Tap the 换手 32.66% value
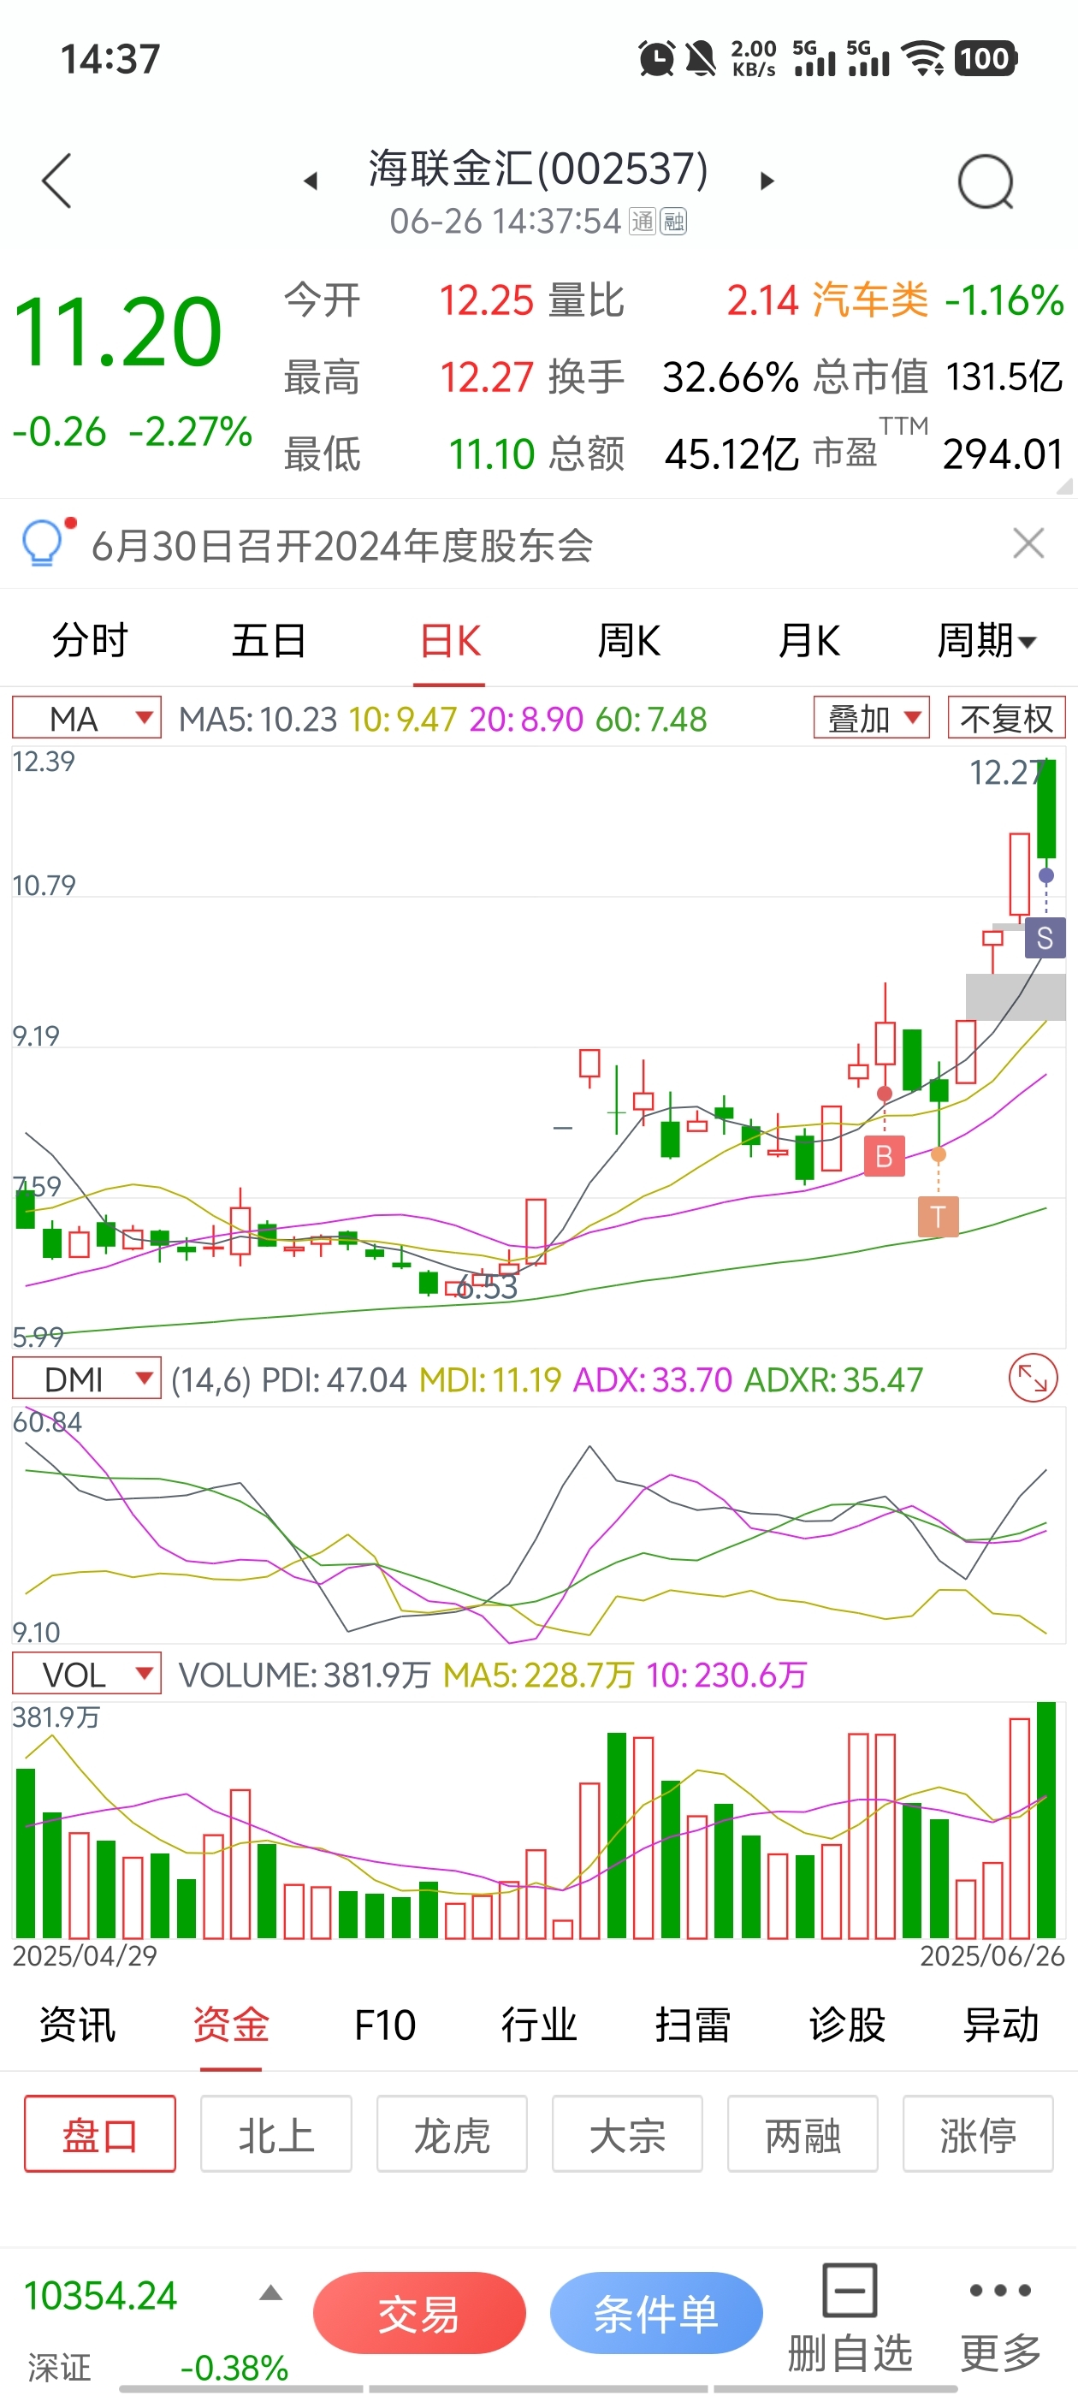Viewport: 1078px width, 2396px height. [730, 377]
